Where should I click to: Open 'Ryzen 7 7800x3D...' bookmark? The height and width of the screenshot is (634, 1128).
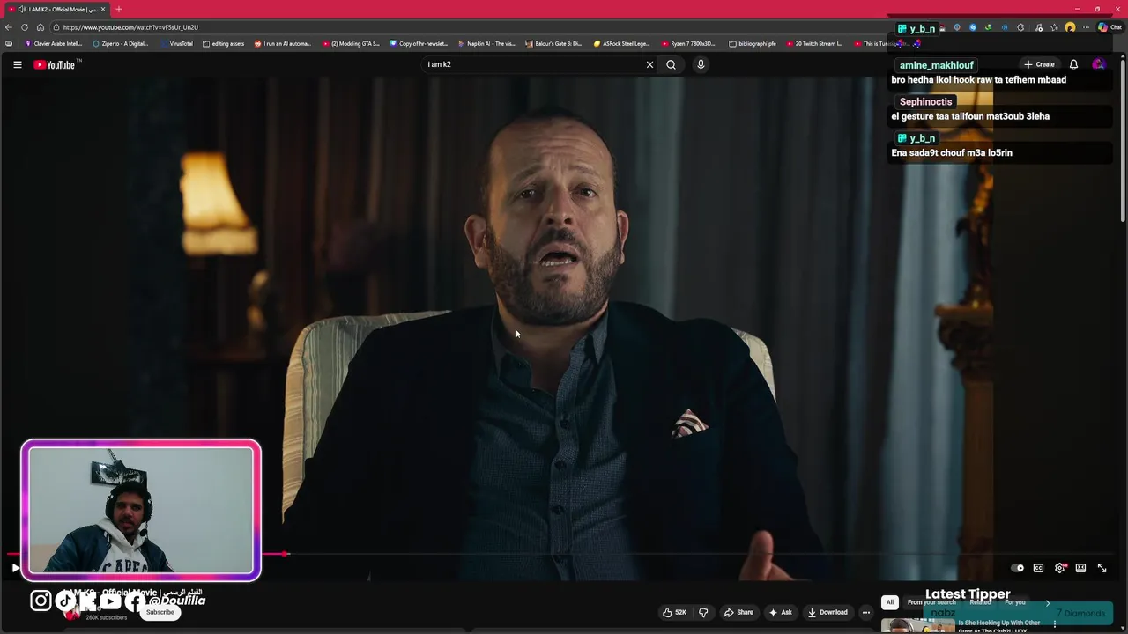[x=689, y=43]
